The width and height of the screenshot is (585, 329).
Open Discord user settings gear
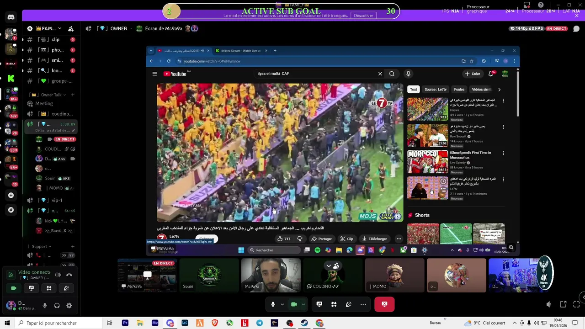[69, 306]
